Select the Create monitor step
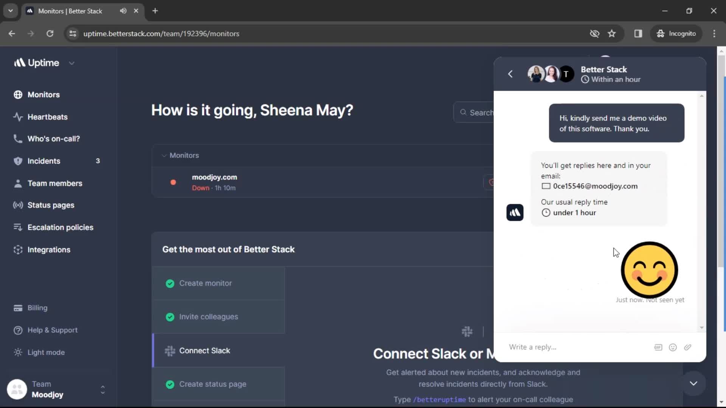The image size is (726, 408). click(x=219, y=283)
